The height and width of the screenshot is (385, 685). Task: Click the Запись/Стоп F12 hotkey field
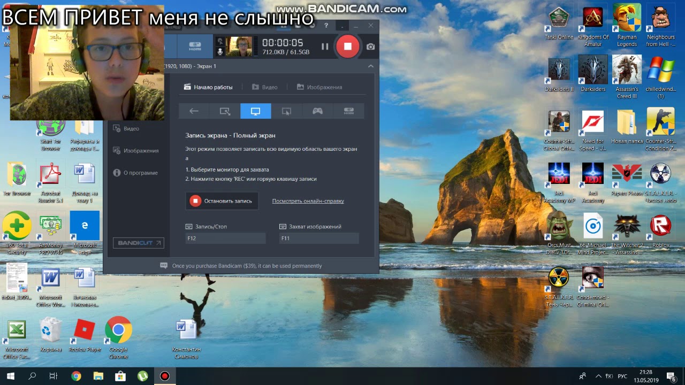225,238
